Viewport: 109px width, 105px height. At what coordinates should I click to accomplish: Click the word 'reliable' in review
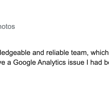tap(57, 53)
